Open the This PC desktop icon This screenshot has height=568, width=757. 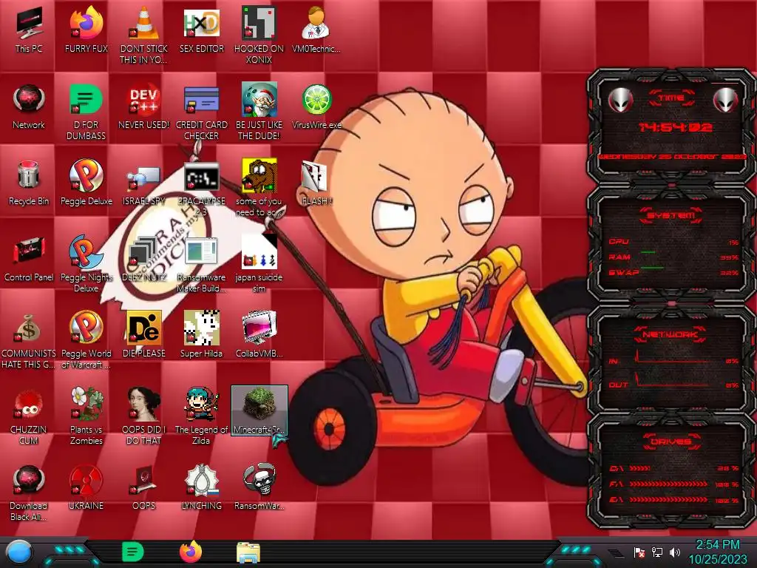(x=29, y=30)
